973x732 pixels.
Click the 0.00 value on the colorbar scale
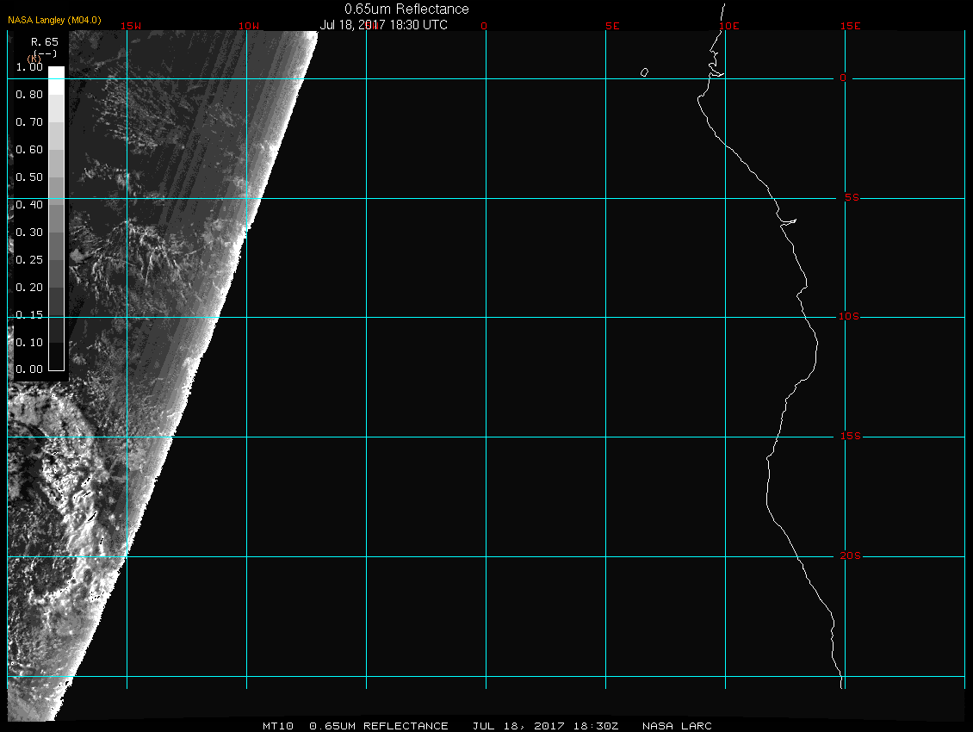tap(29, 369)
